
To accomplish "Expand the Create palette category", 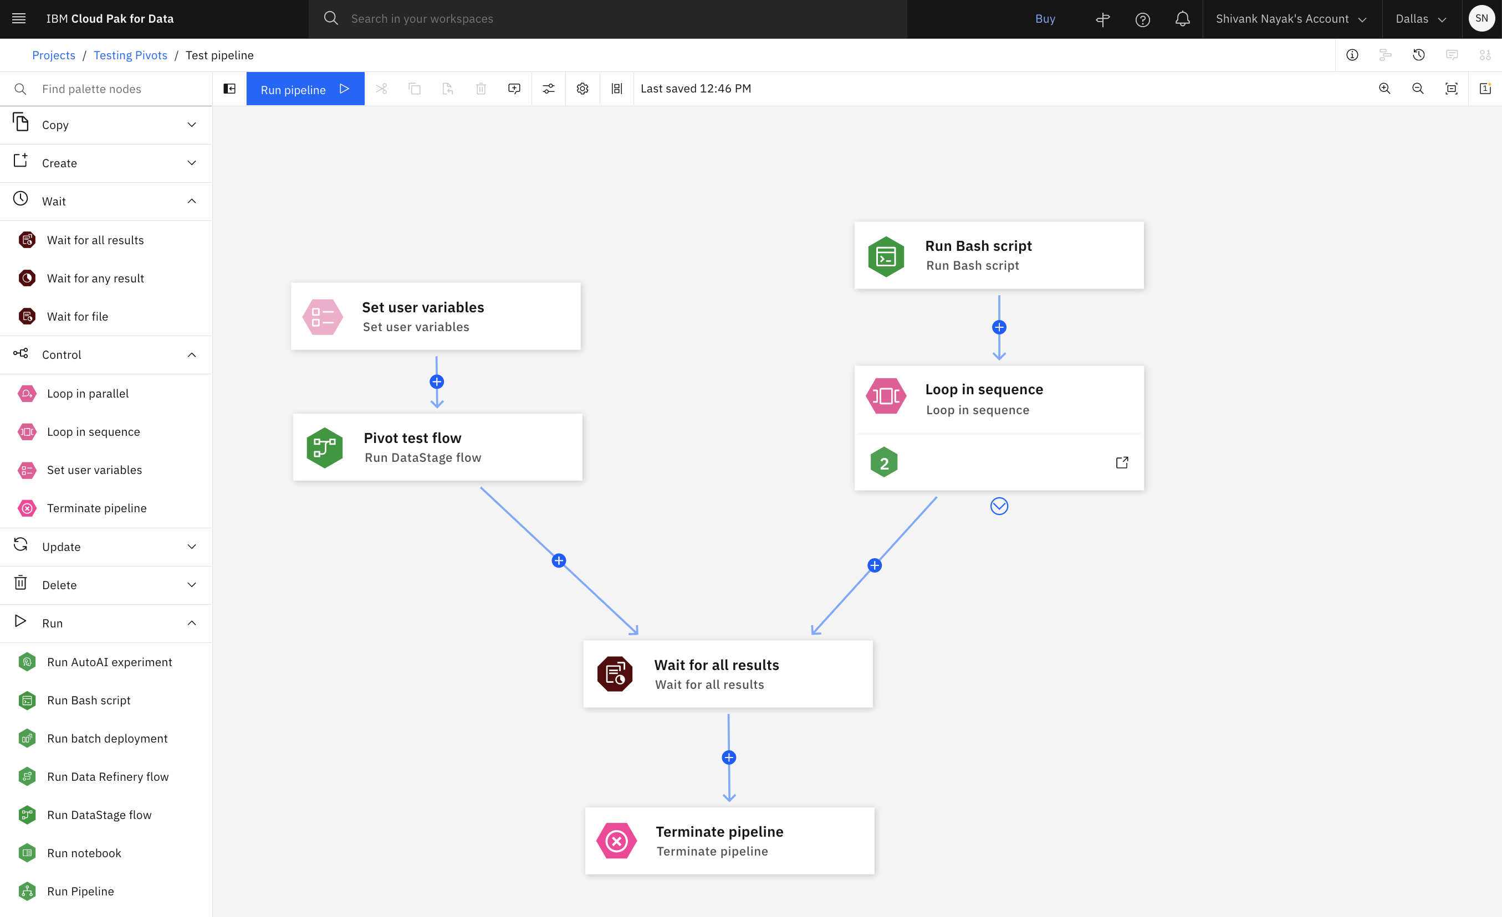I will pyautogui.click(x=106, y=163).
